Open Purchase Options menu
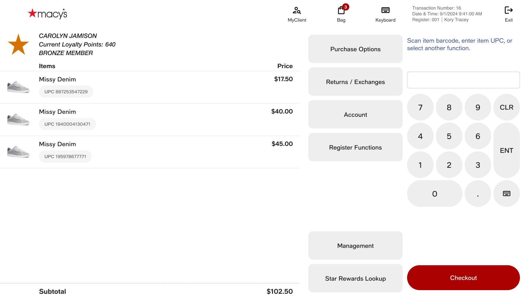Viewport: 531px width, 299px height. [x=355, y=49]
